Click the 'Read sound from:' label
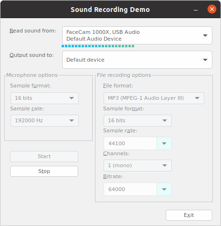The height and width of the screenshot is (226, 221). pos(33,31)
